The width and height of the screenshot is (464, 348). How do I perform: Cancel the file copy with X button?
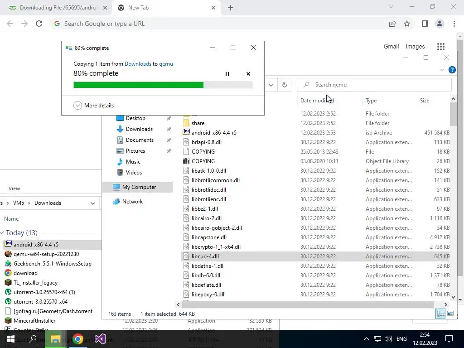click(x=248, y=74)
